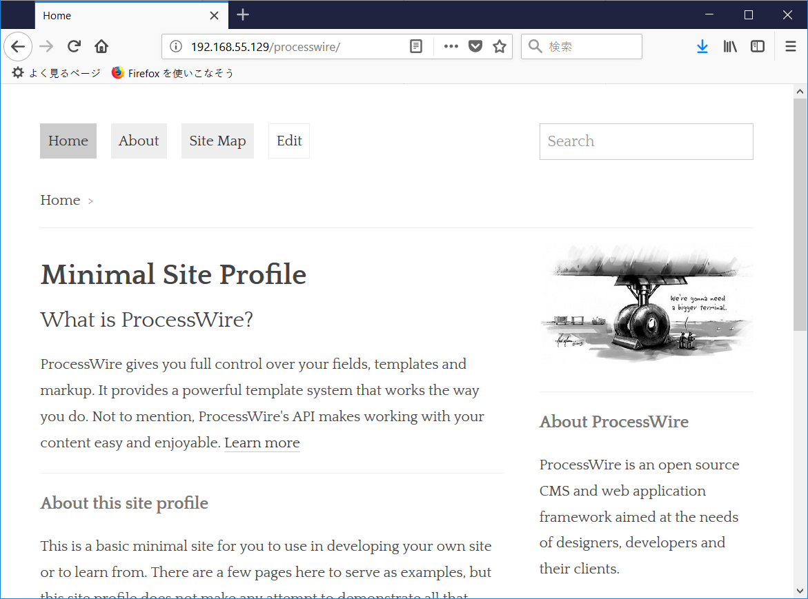Click the Home button icon in toolbar
Image resolution: width=808 pixels, height=599 pixels.
click(x=101, y=46)
